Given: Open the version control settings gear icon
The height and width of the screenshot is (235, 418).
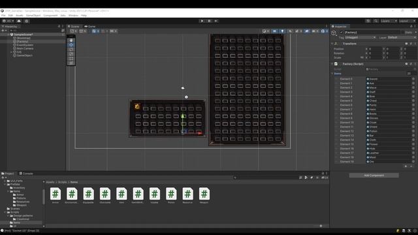Looking at the screenshot, I should coord(27,21).
